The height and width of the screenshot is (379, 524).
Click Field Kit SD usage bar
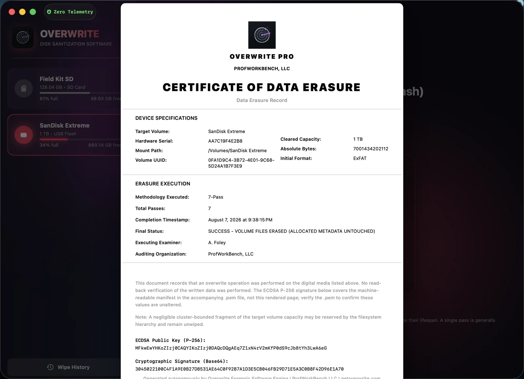click(x=80, y=93)
